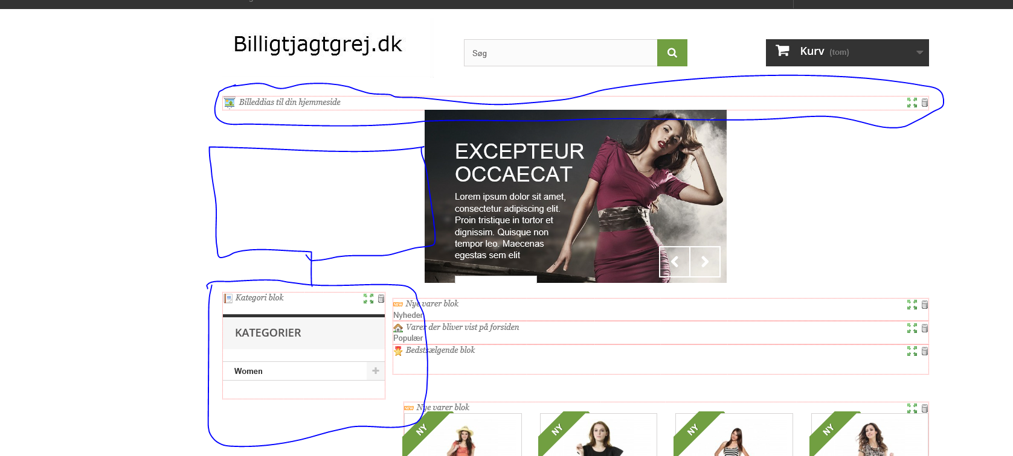Click "Varer der bliver vist på forsiden" label
Image resolution: width=1013 pixels, height=456 pixels.
(x=462, y=327)
